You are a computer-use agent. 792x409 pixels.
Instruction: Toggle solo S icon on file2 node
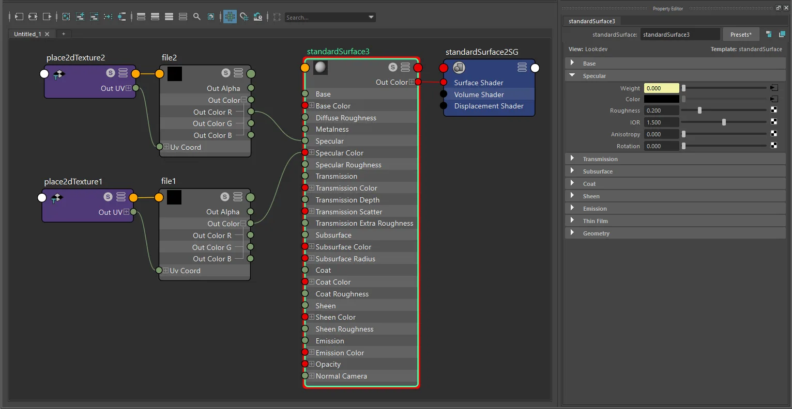pyautogui.click(x=225, y=73)
